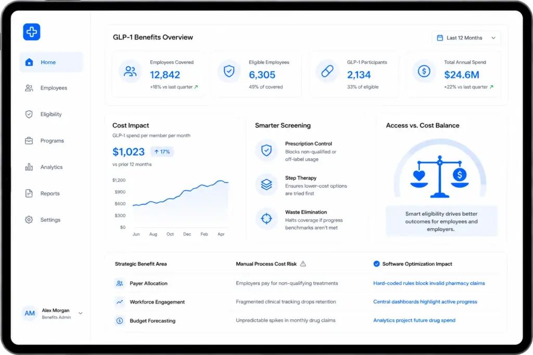Image resolution: width=533 pixels, height=355 pixels.
Task: Click the Payer Allocation people icon
Action: click(x=120, y=283)
